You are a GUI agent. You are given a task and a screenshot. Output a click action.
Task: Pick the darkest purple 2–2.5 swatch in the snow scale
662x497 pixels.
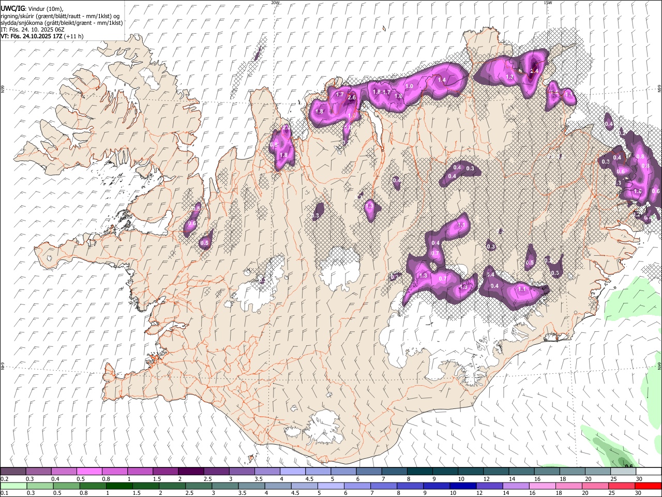tap(191, 472)
